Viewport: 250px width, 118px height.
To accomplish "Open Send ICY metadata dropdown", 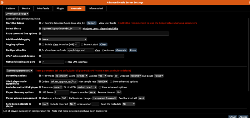I will (129, 104).
